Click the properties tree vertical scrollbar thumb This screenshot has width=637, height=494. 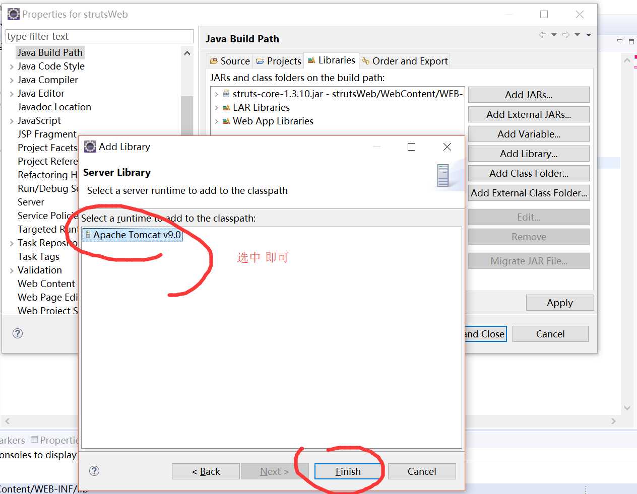187,115
